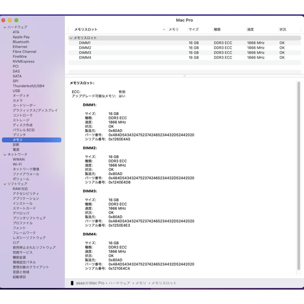
Task: Select フォント in the sidebar
Action: pyautogui.click(x=19, y=228)
